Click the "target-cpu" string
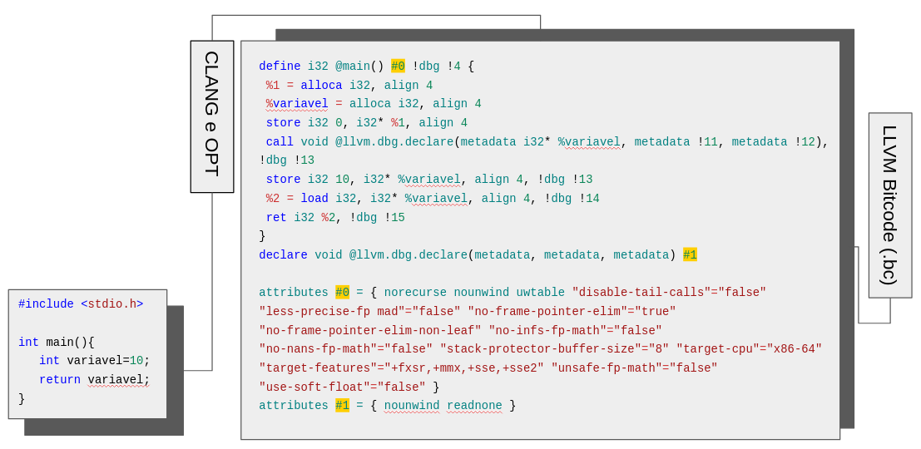This screenshot has width=921, height=449. pyautogui.click(x=718, y=349)
